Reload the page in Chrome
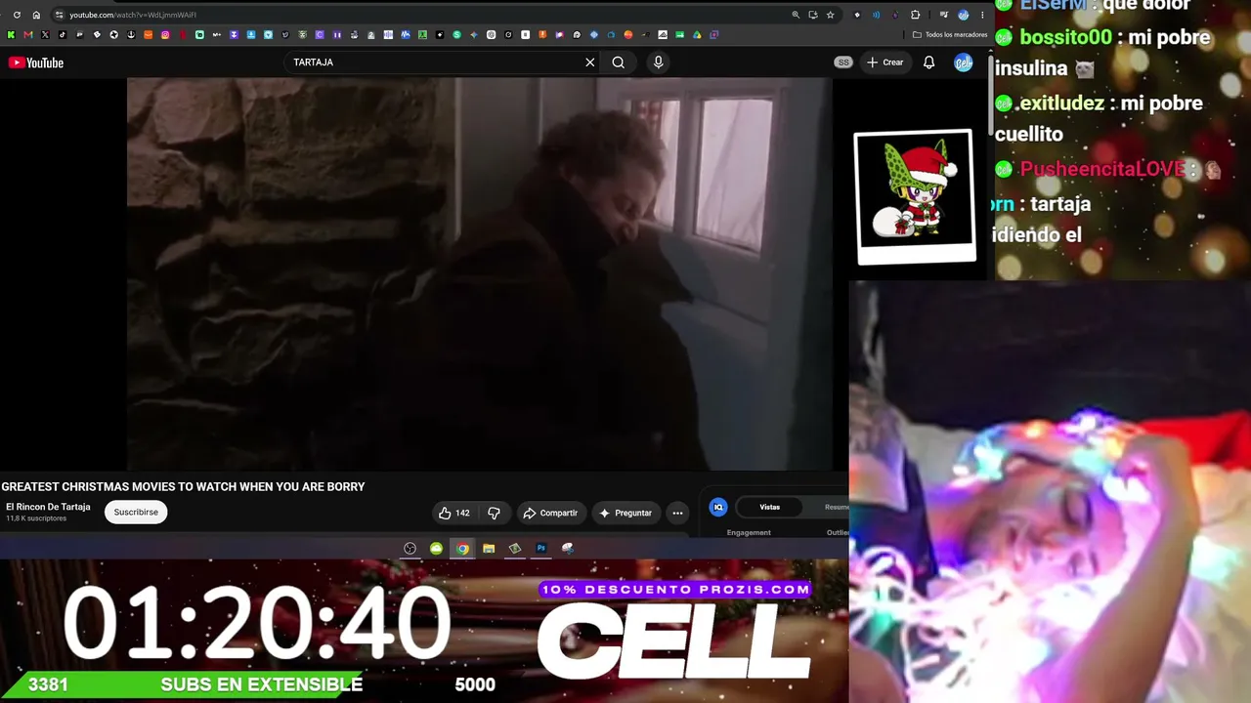 tap(17, 15)
